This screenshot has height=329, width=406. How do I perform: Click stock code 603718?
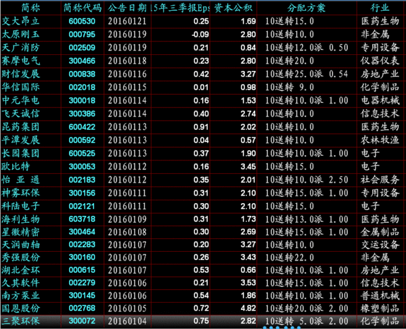click(x=82, y=219)
